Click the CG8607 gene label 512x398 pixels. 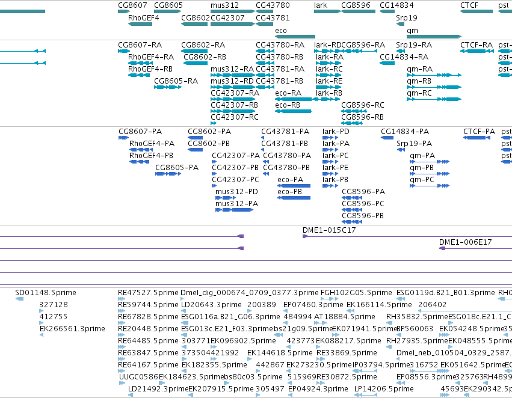[x=132, y=5]
